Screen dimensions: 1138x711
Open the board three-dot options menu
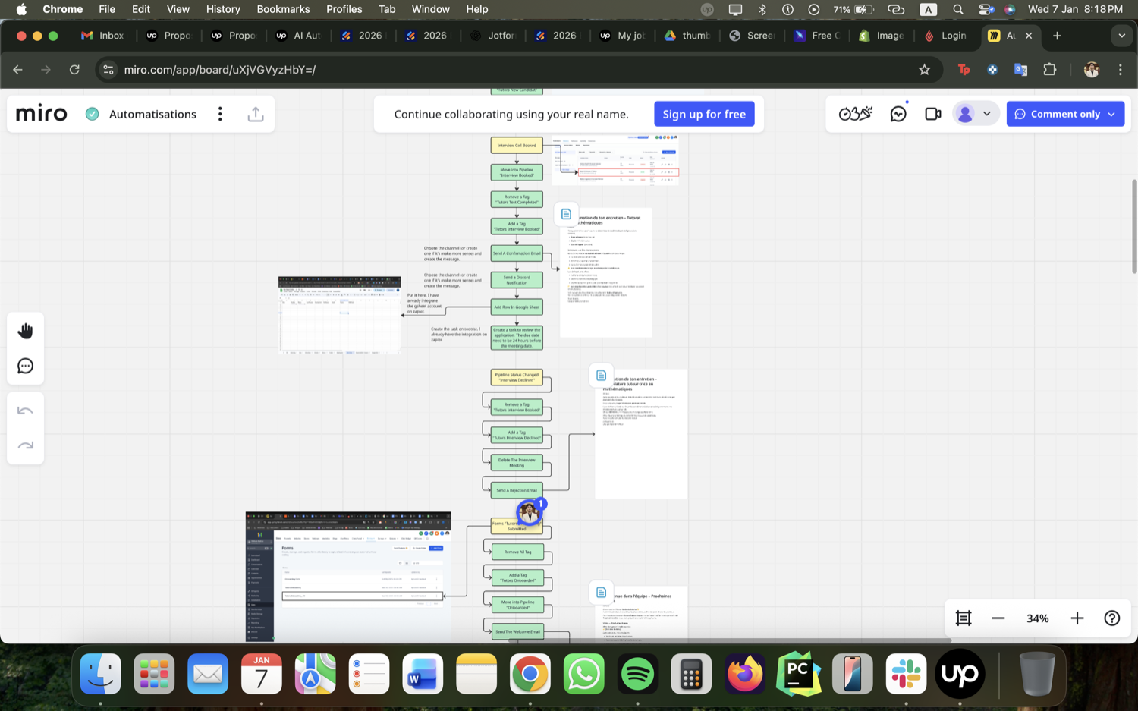[220, 114]
